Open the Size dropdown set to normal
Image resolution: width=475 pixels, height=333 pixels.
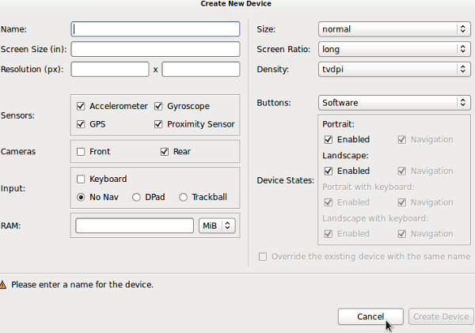coord(394,29)
